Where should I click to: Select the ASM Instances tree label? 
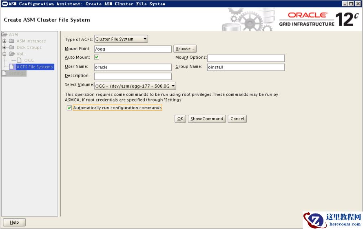pyautogui.click(x=31, y=41)
